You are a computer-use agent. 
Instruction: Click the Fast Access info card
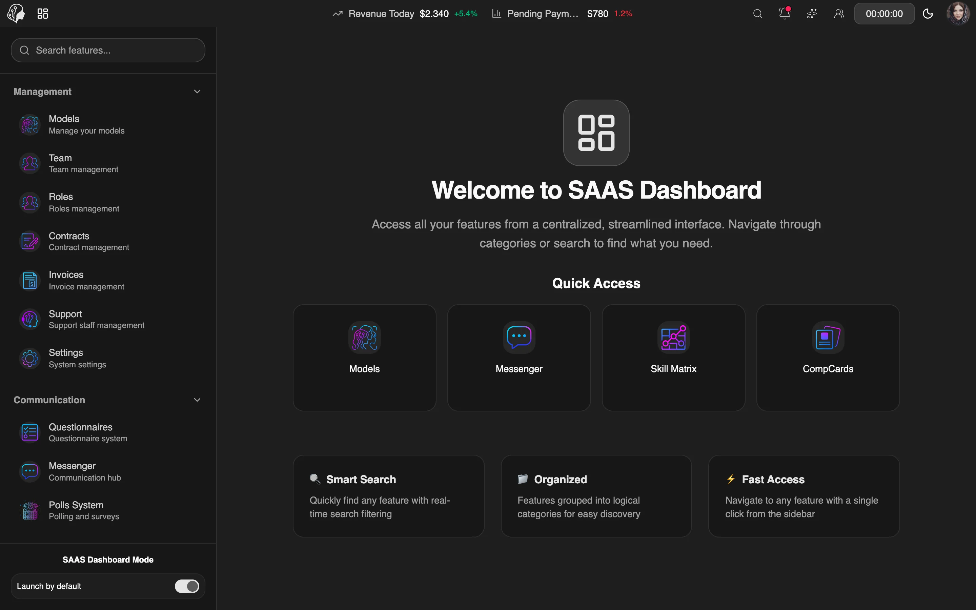804,496
